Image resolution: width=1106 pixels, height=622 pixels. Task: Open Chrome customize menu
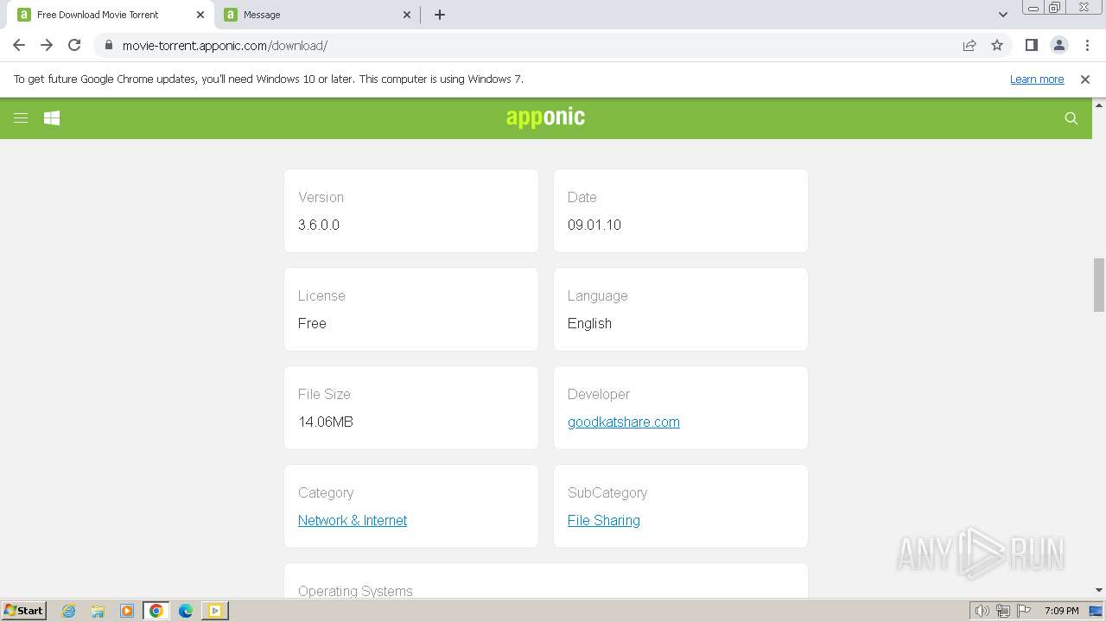(1087, 45)
